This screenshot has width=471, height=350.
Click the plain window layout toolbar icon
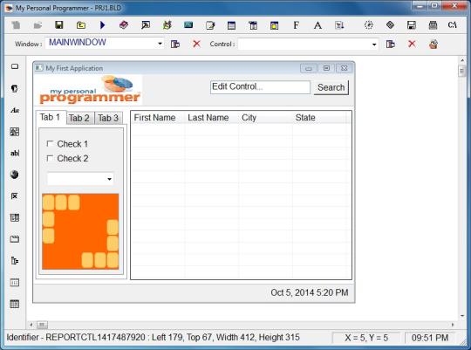point(232,25)
